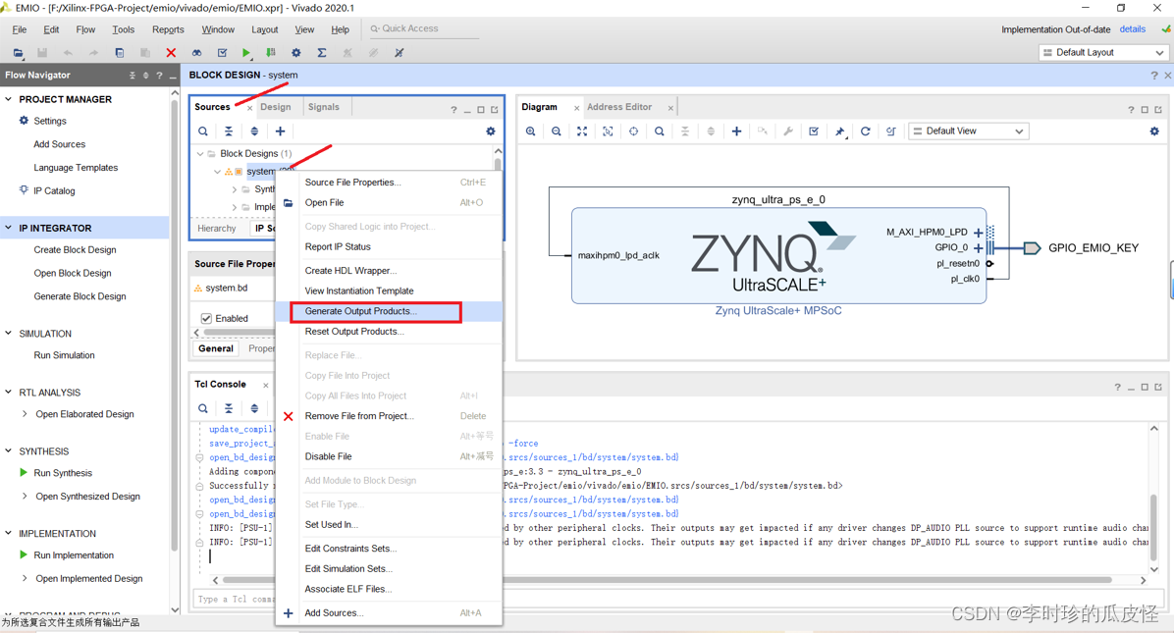Select Language Templates in Project Manager
The image size is (1174, 633).
76,168
